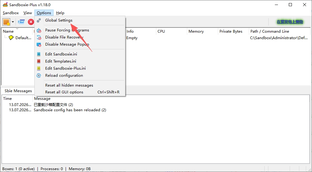Click the blue run/list toolbar icon
The height and width of the screenshot is (172, 312).
pos(21,22)
